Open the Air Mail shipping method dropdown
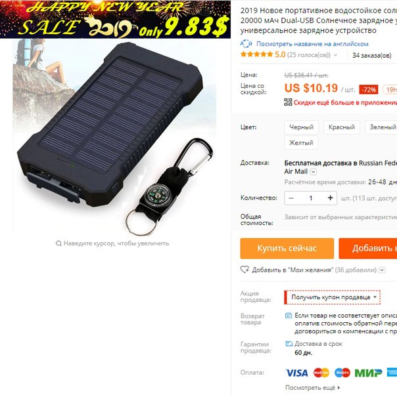397x395 pixels. (x=313, y=172)
